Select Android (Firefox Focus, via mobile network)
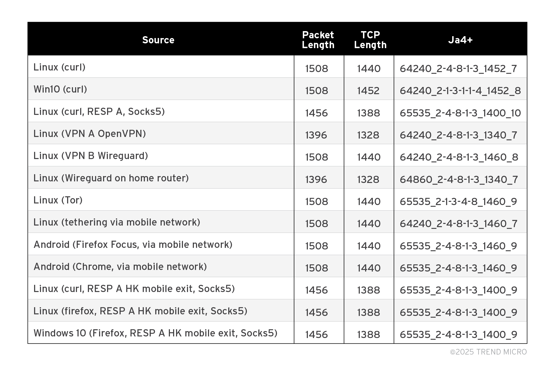Viewport: 555px width, 371px height. (x=133, y=244)
